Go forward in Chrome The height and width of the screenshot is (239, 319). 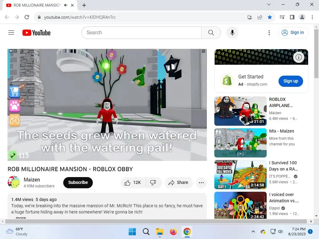click(17, 17)
